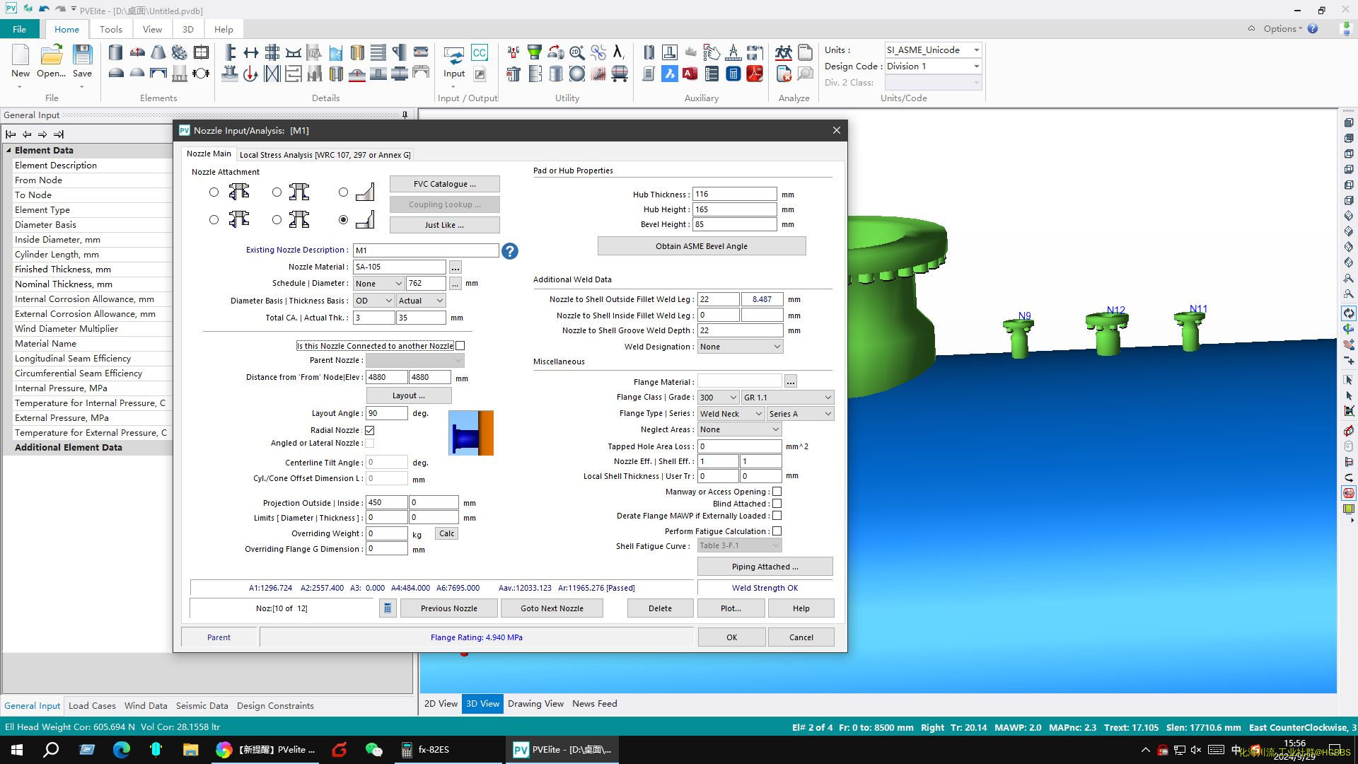Click the Piping Attached button

pyautogui.click(x=765, y=567)
